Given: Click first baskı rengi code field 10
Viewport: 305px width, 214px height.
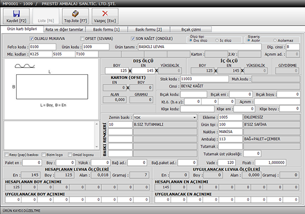Looking at the screenshot, I should click(120, 125).
